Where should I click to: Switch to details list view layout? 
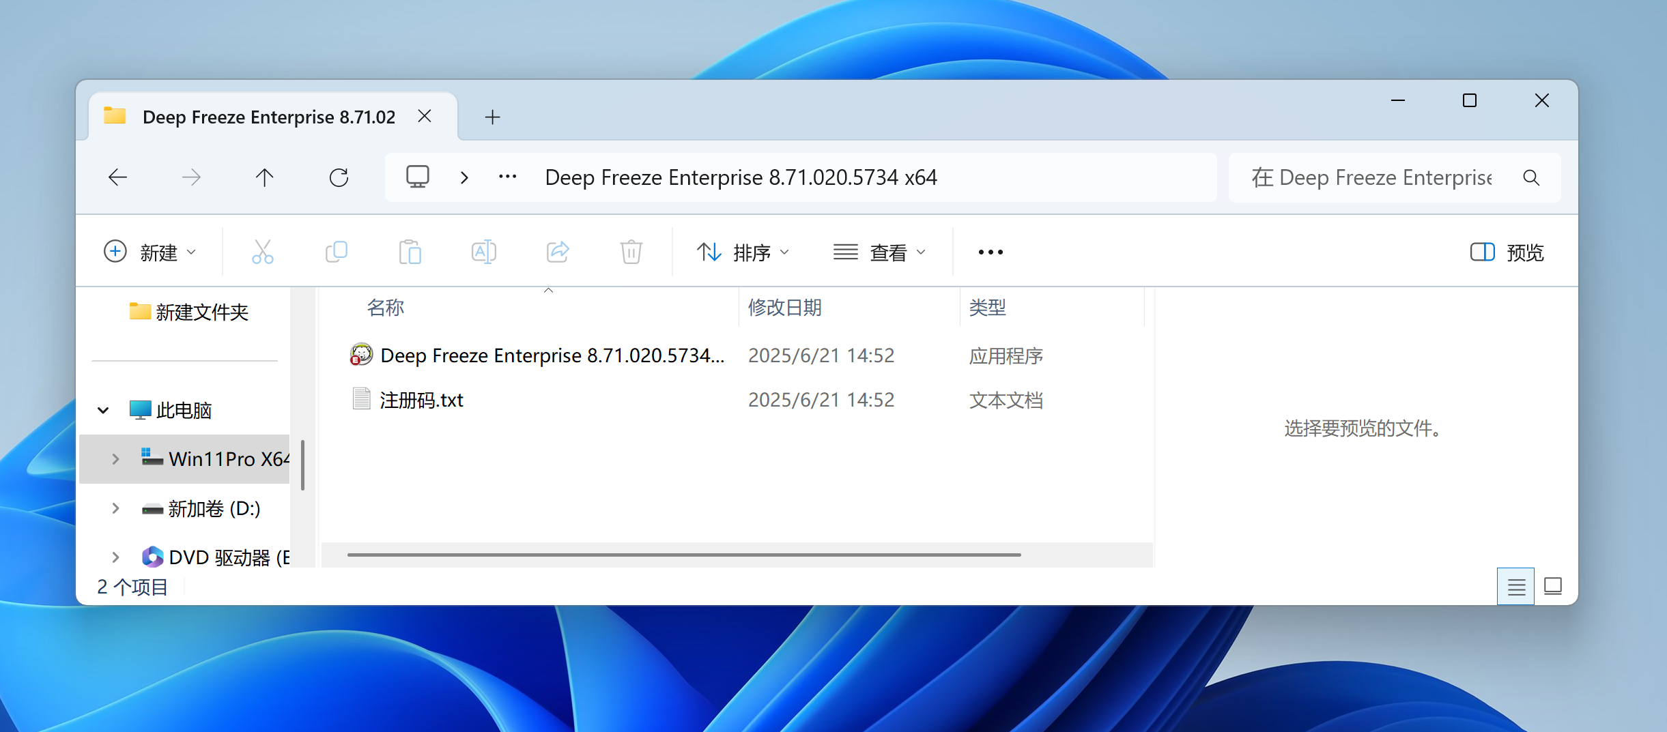point(1515,586)
